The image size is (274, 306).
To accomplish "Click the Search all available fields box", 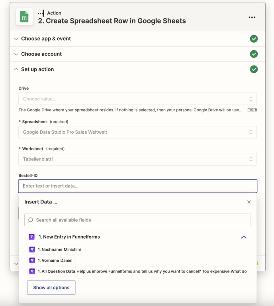I will point(137,220).
